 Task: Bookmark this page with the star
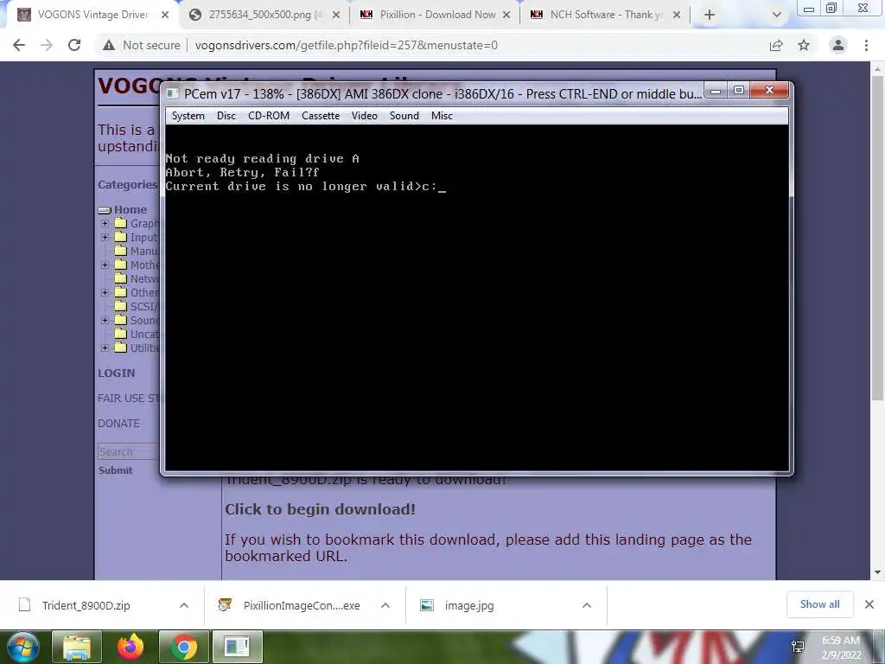(804, 45)
